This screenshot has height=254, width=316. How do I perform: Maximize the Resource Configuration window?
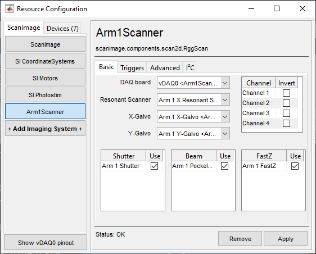(x=277, y=8)
